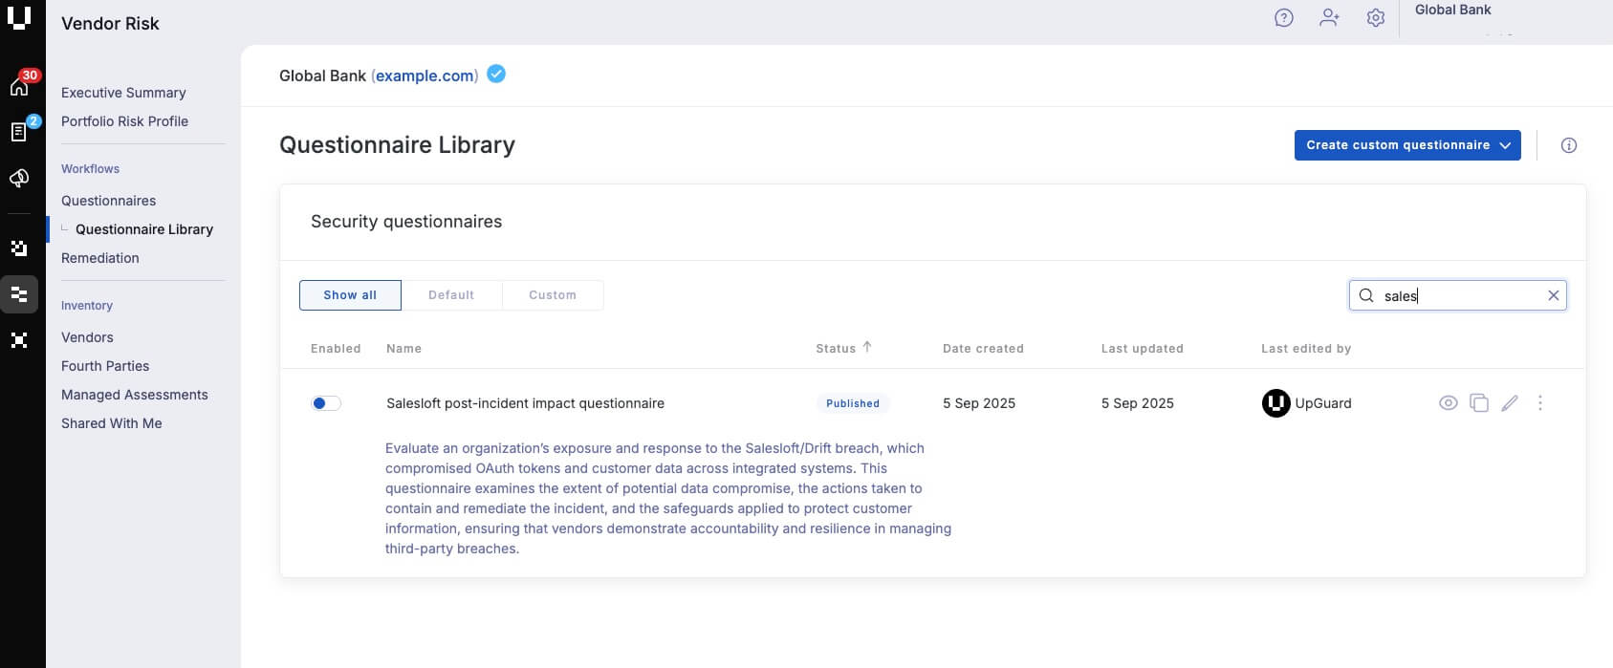Click the UpGuard logo in the sidebar
Image resolution: width=1613 pixels, height=668 pixels.
coord(19,17)
